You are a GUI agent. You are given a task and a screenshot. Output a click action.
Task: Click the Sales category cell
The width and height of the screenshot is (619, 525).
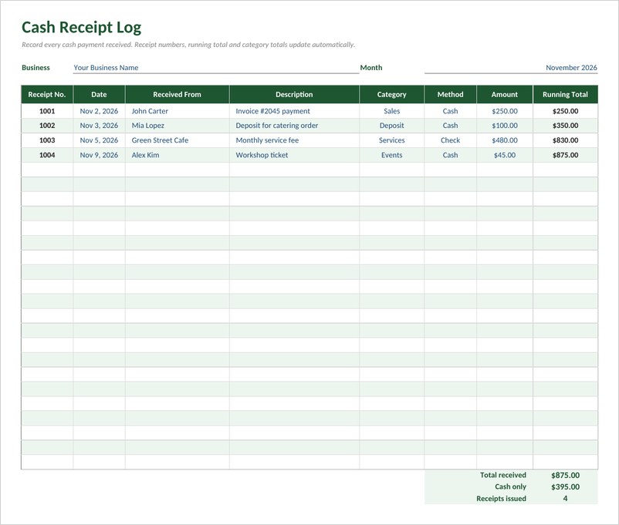click(391, 111)
